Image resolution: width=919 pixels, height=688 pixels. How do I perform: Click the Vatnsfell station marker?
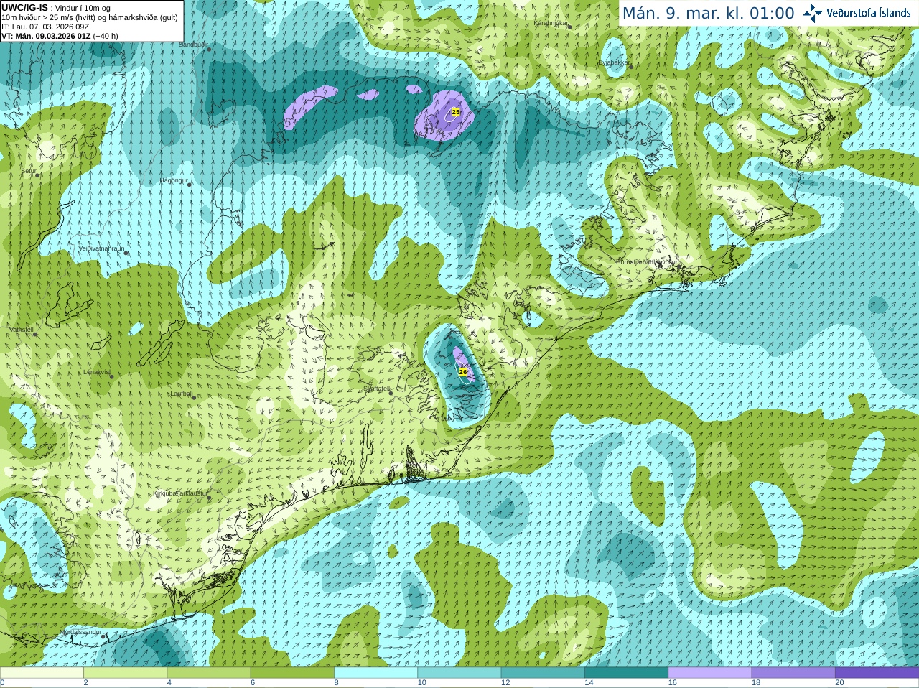point(35,334)
